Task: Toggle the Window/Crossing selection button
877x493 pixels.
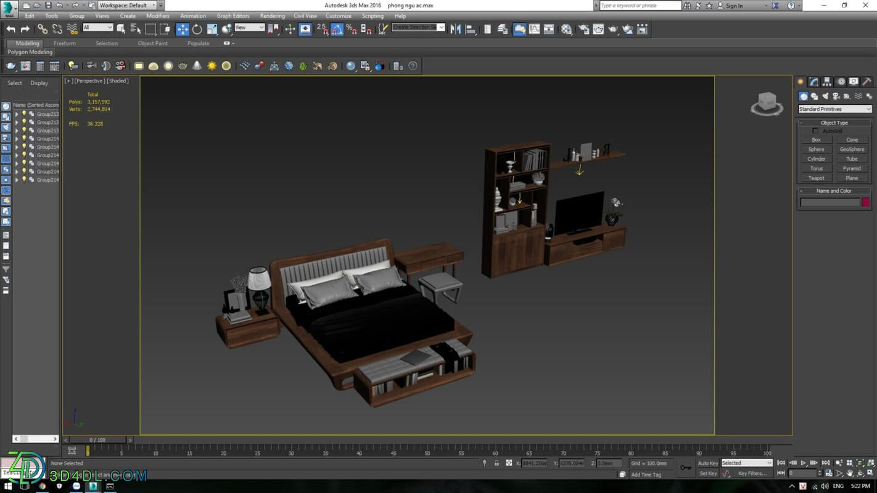Action: [x=165, y=29]
